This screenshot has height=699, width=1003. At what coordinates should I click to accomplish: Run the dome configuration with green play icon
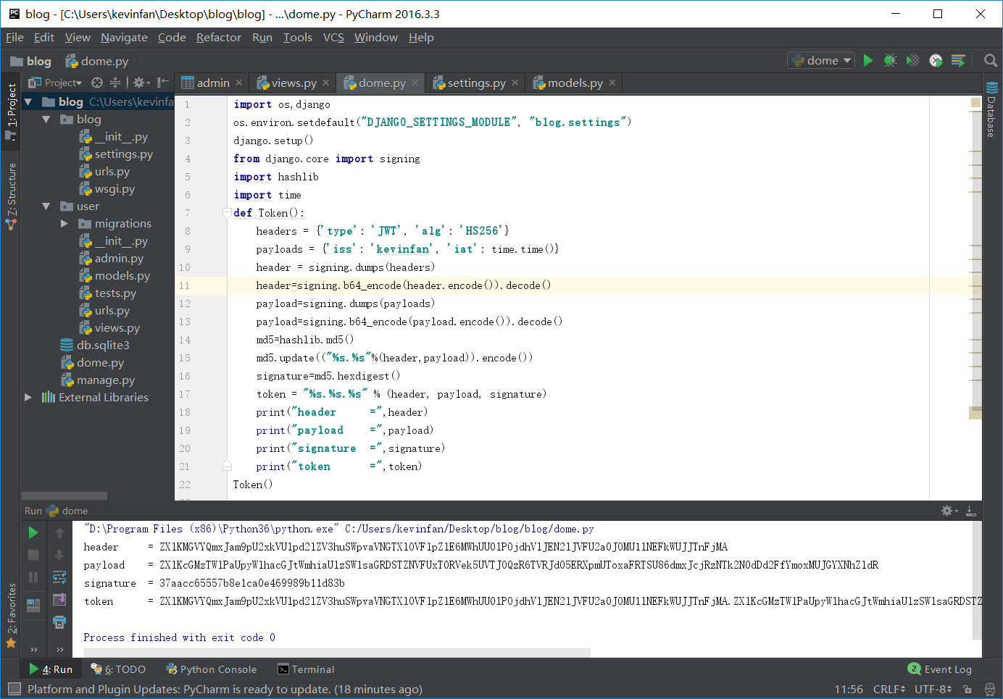tap(868, 61)
